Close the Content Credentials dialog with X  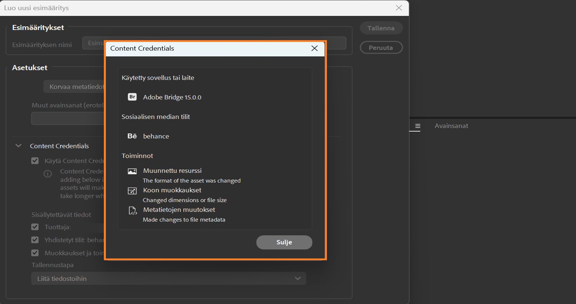pyautogui.click(x=314, y=48)
